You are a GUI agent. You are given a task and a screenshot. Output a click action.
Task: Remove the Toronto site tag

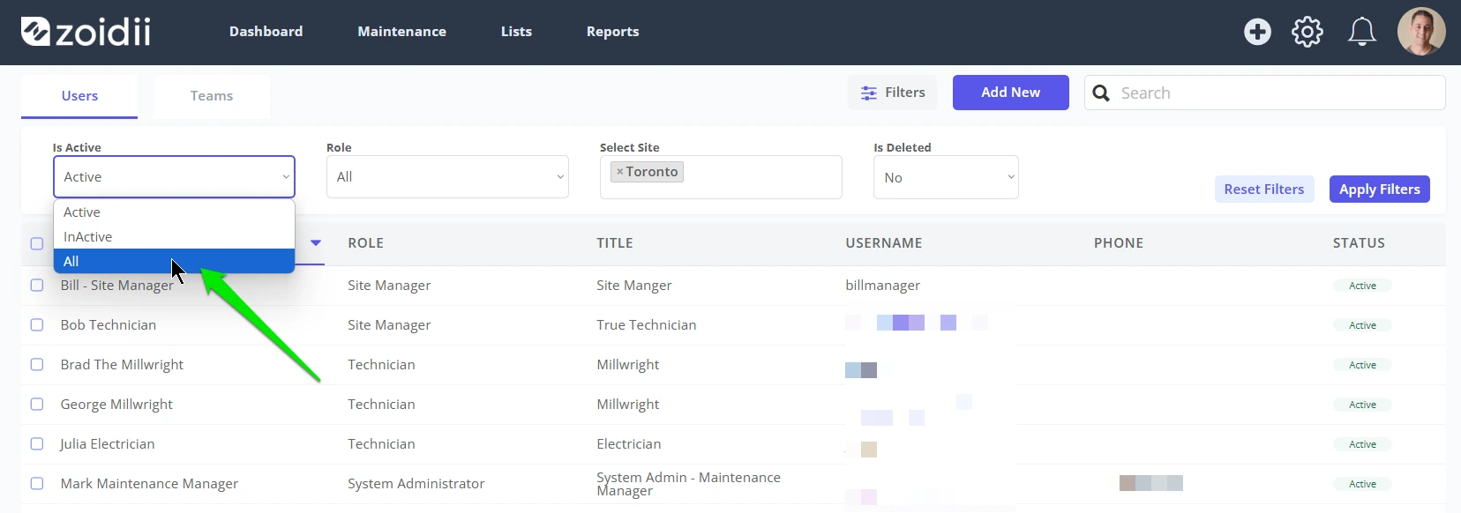pos(619,172)
